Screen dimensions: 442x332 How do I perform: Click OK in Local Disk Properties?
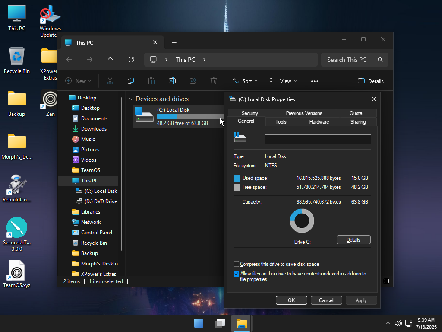click(x=291, y=300)
